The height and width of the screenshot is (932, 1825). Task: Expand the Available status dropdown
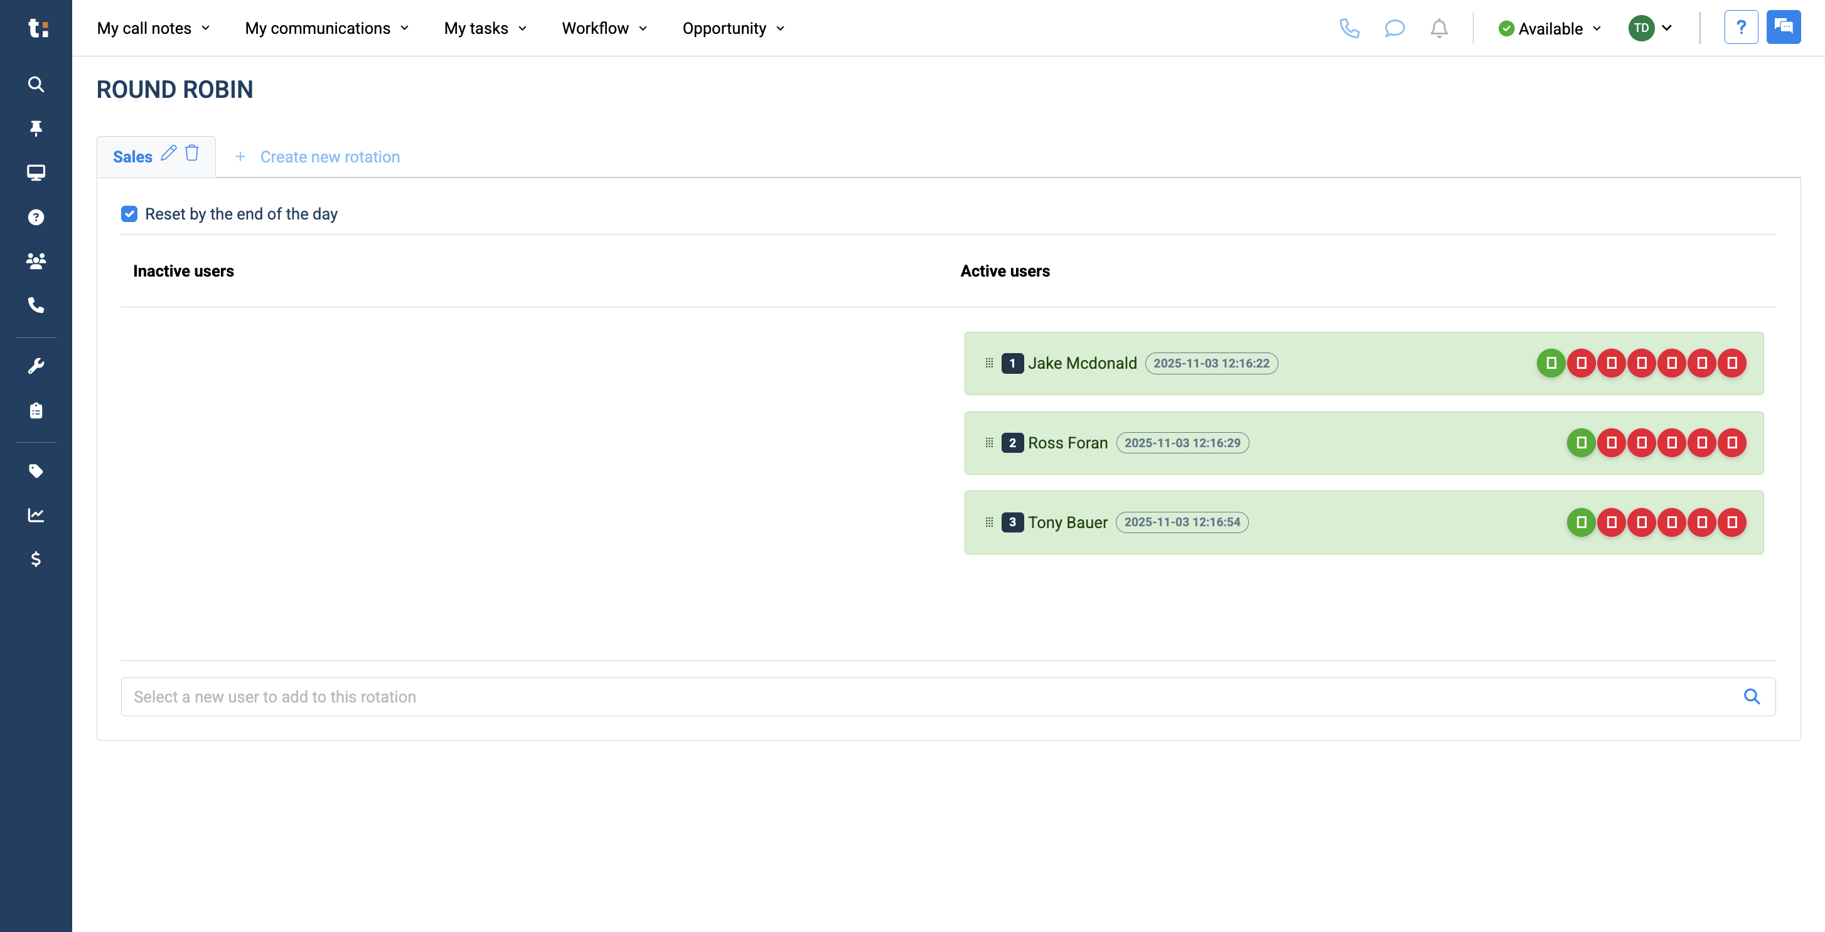click(x=1549, y=28)
